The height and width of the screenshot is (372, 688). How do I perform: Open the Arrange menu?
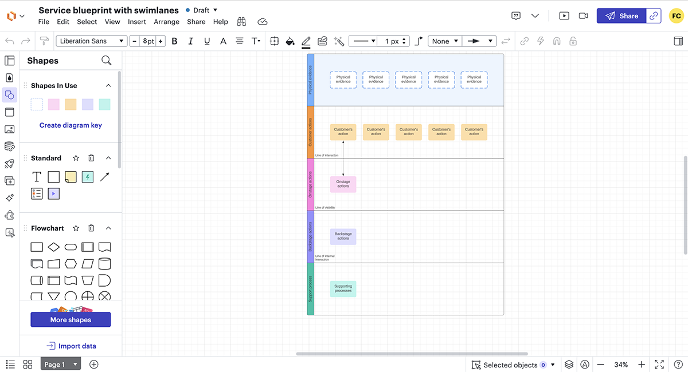[x=166, y=21]
